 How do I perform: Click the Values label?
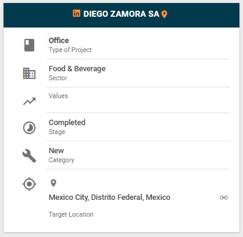[x=59, y=96]
